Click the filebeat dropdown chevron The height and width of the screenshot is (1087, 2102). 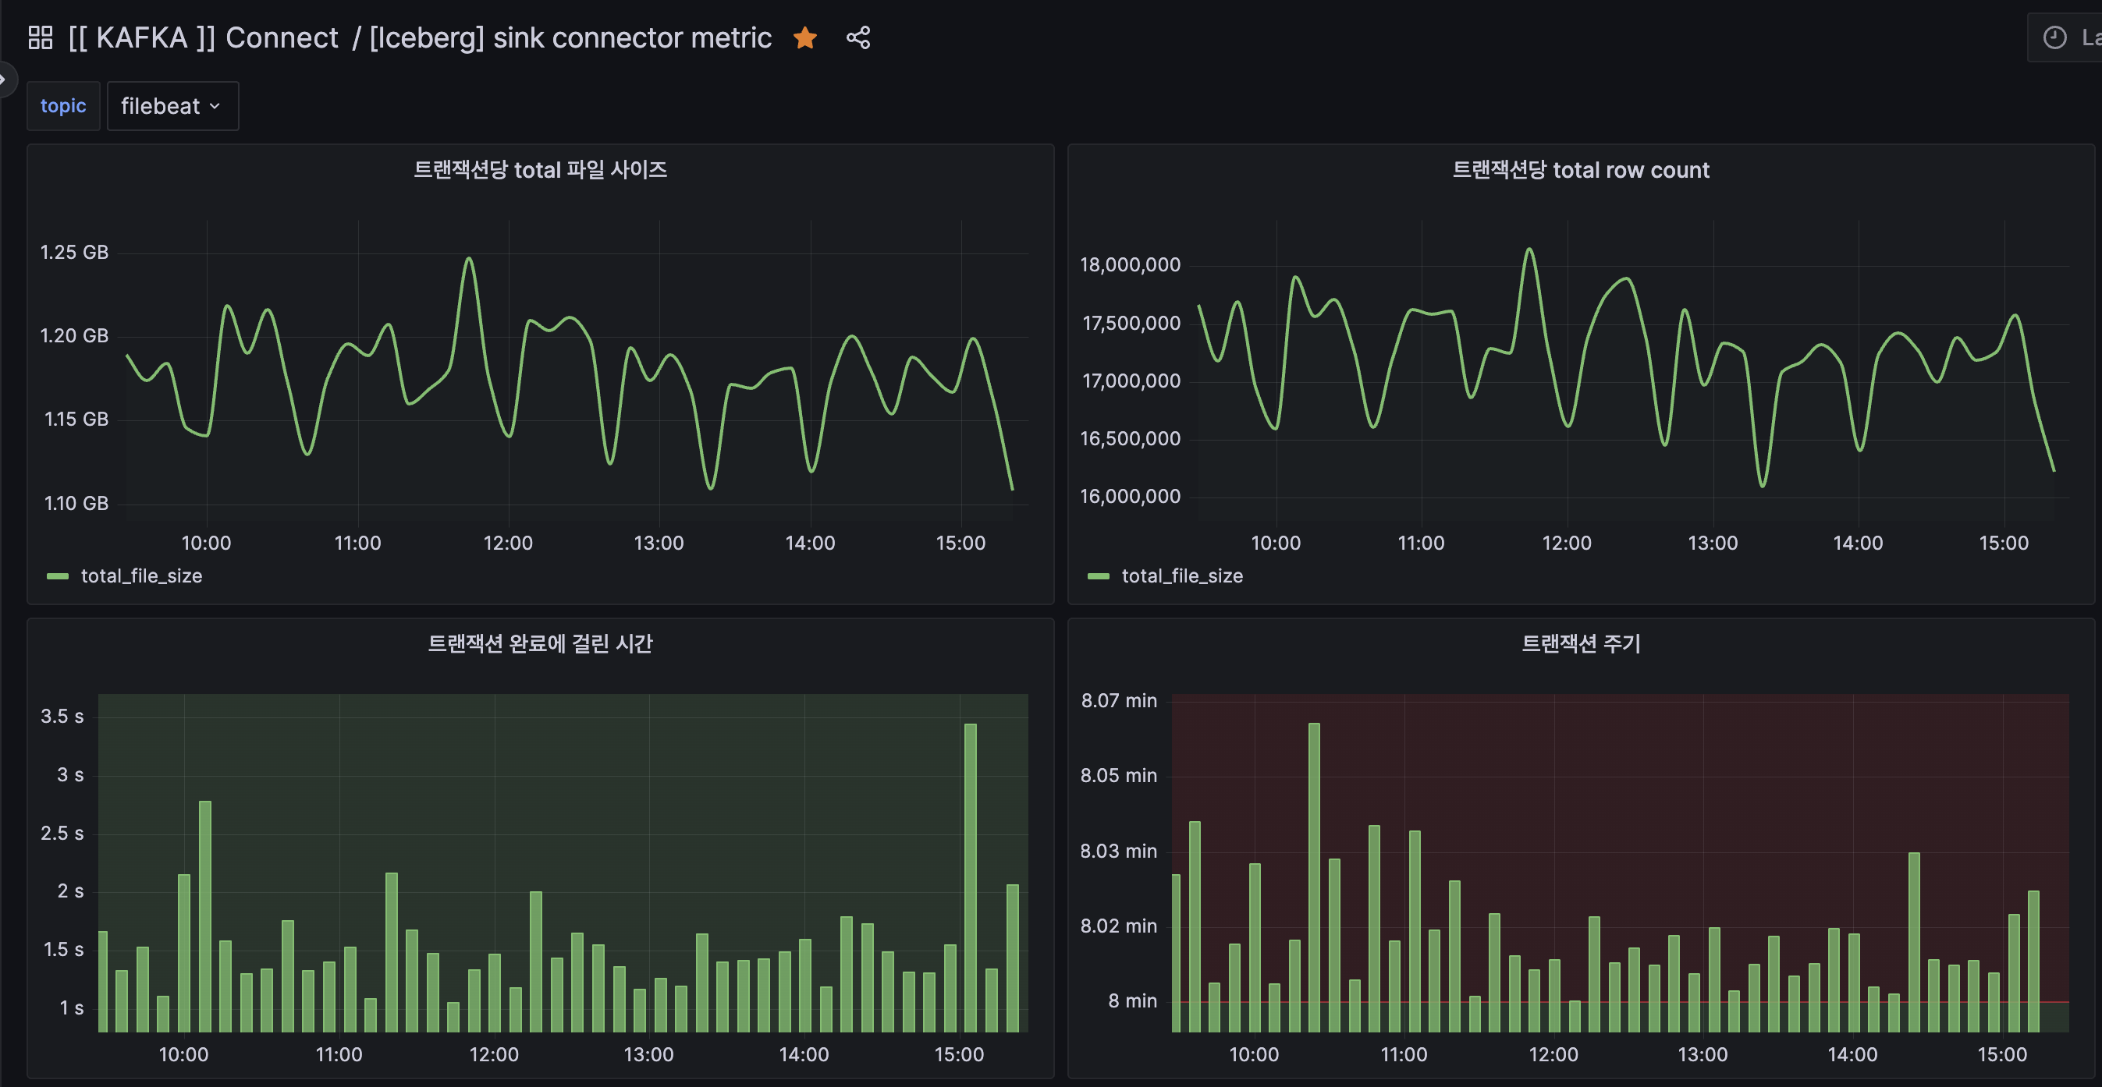(215, 106)
